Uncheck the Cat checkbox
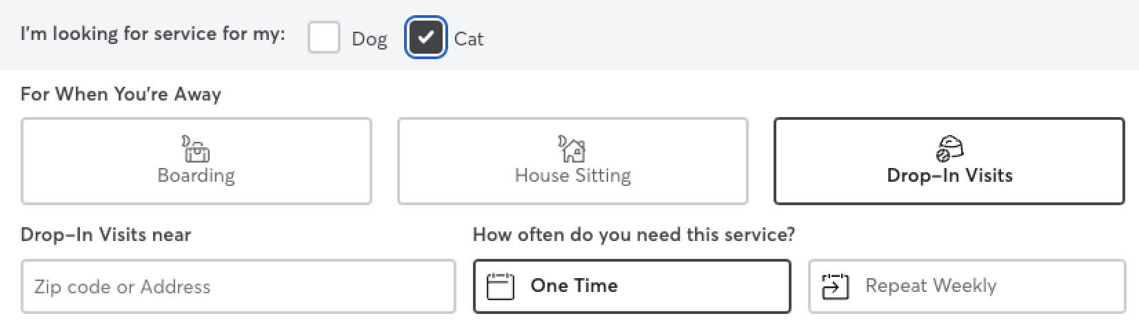This screenshot has height=336, width=1139. point(425,37)
